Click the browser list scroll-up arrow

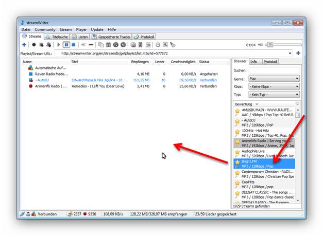[x=298, y=110]
